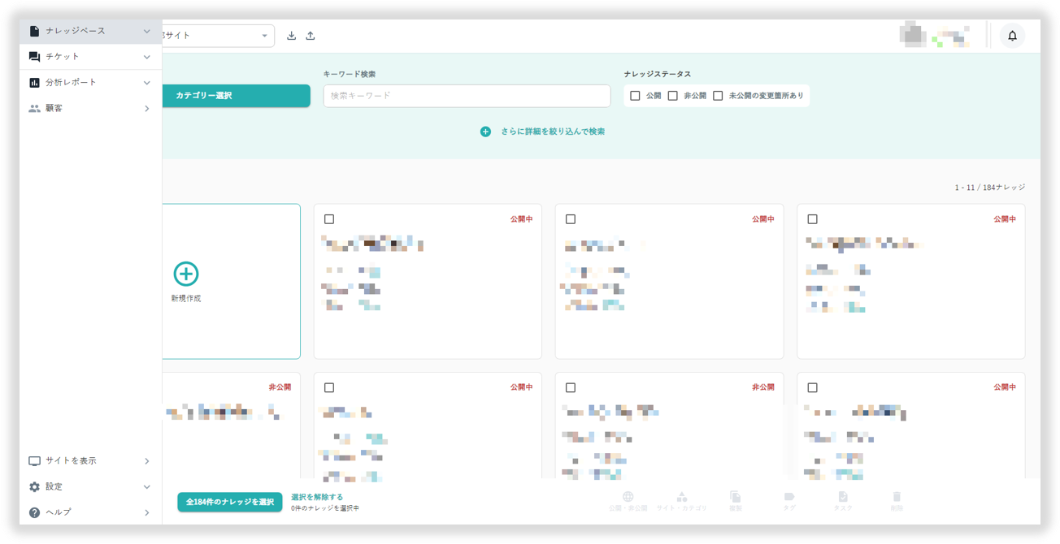
Task: Click the 削除 trash icon in bottom bar
Action: coord(897,497)
